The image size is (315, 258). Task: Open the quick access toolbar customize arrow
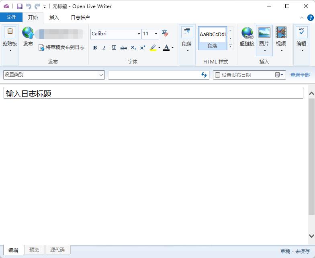pyautogui.click(x=45, y=7)
